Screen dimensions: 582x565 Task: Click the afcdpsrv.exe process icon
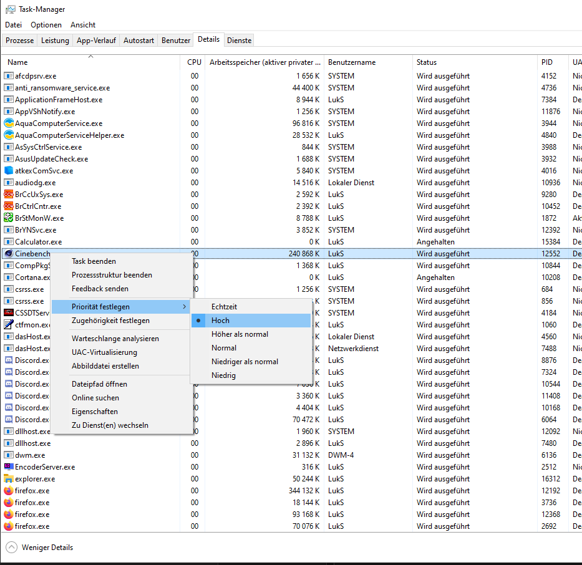[x=9, y=76]
